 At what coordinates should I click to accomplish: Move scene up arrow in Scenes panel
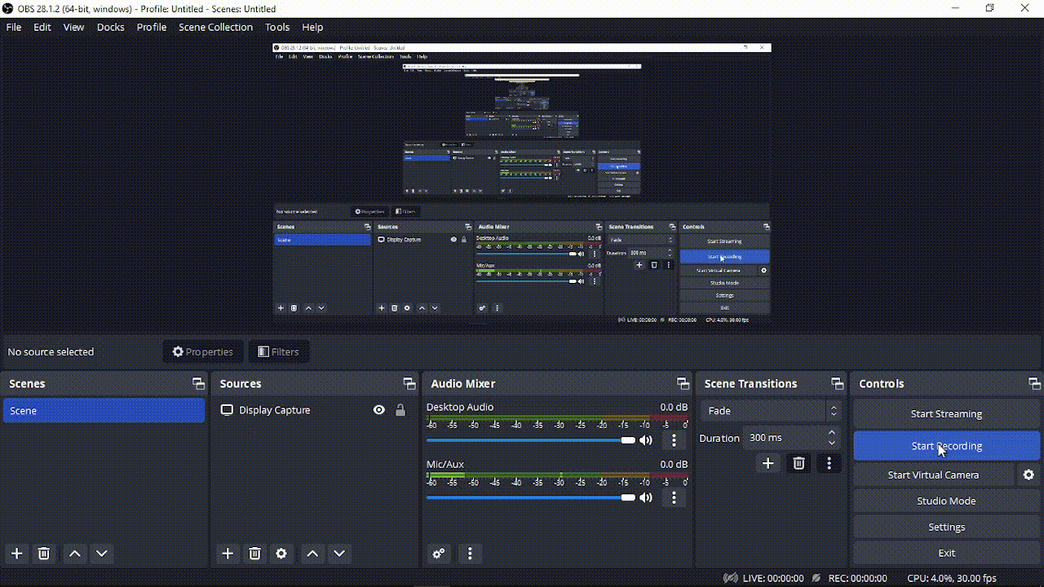(x=74, y=554)
